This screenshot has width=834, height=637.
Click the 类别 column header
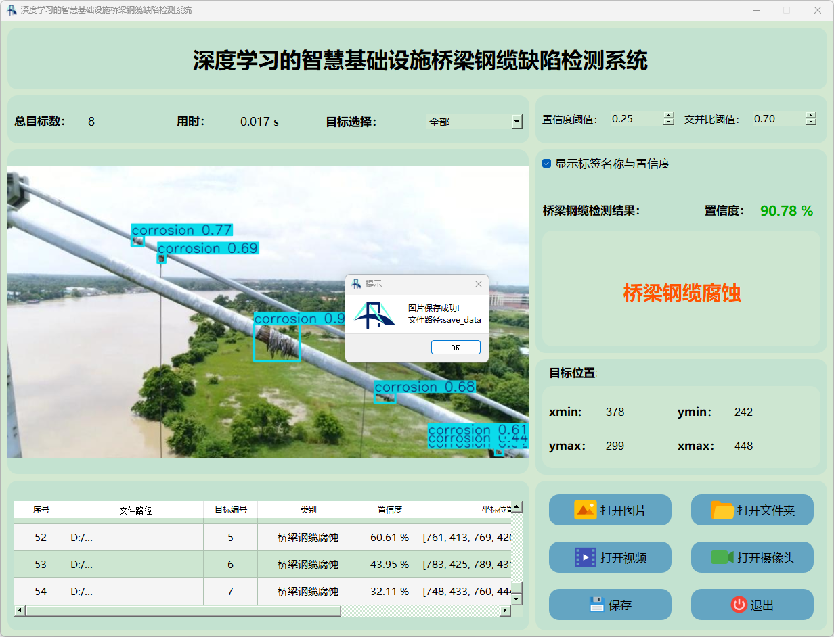[x=308, y=510]
